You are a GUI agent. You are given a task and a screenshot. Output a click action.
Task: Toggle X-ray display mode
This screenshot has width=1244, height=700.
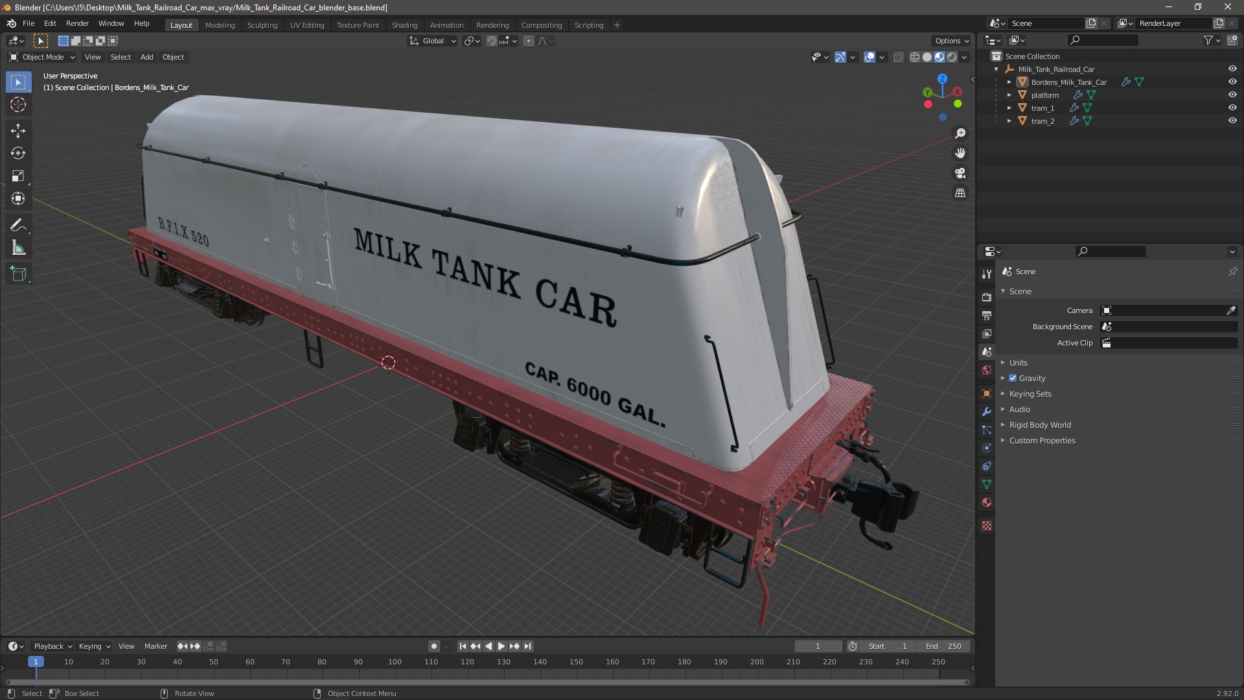click(x=898, y=57)
